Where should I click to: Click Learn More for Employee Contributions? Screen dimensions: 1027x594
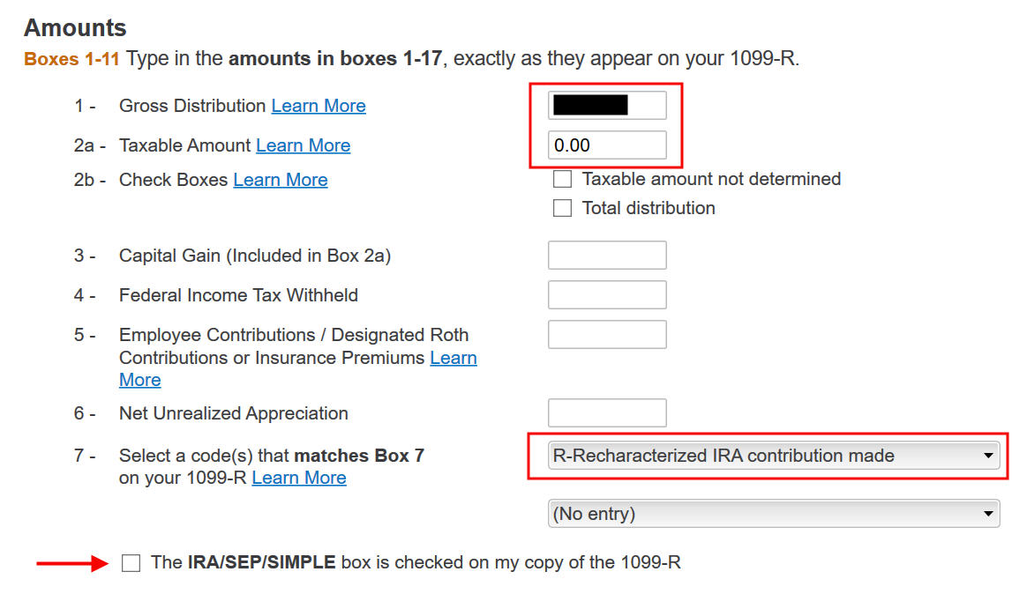click(x=453, y=358)
